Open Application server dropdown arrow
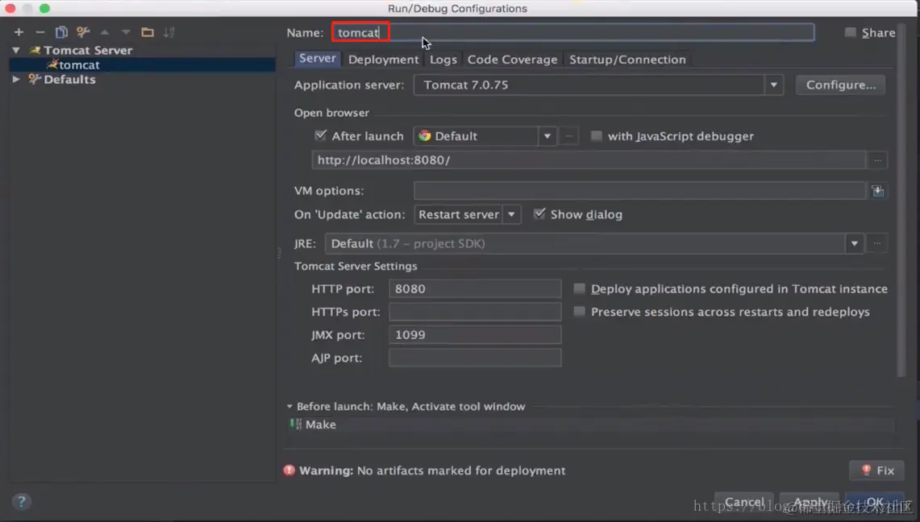The width and height of the screenshot is (920, 522). coord(774,85)
